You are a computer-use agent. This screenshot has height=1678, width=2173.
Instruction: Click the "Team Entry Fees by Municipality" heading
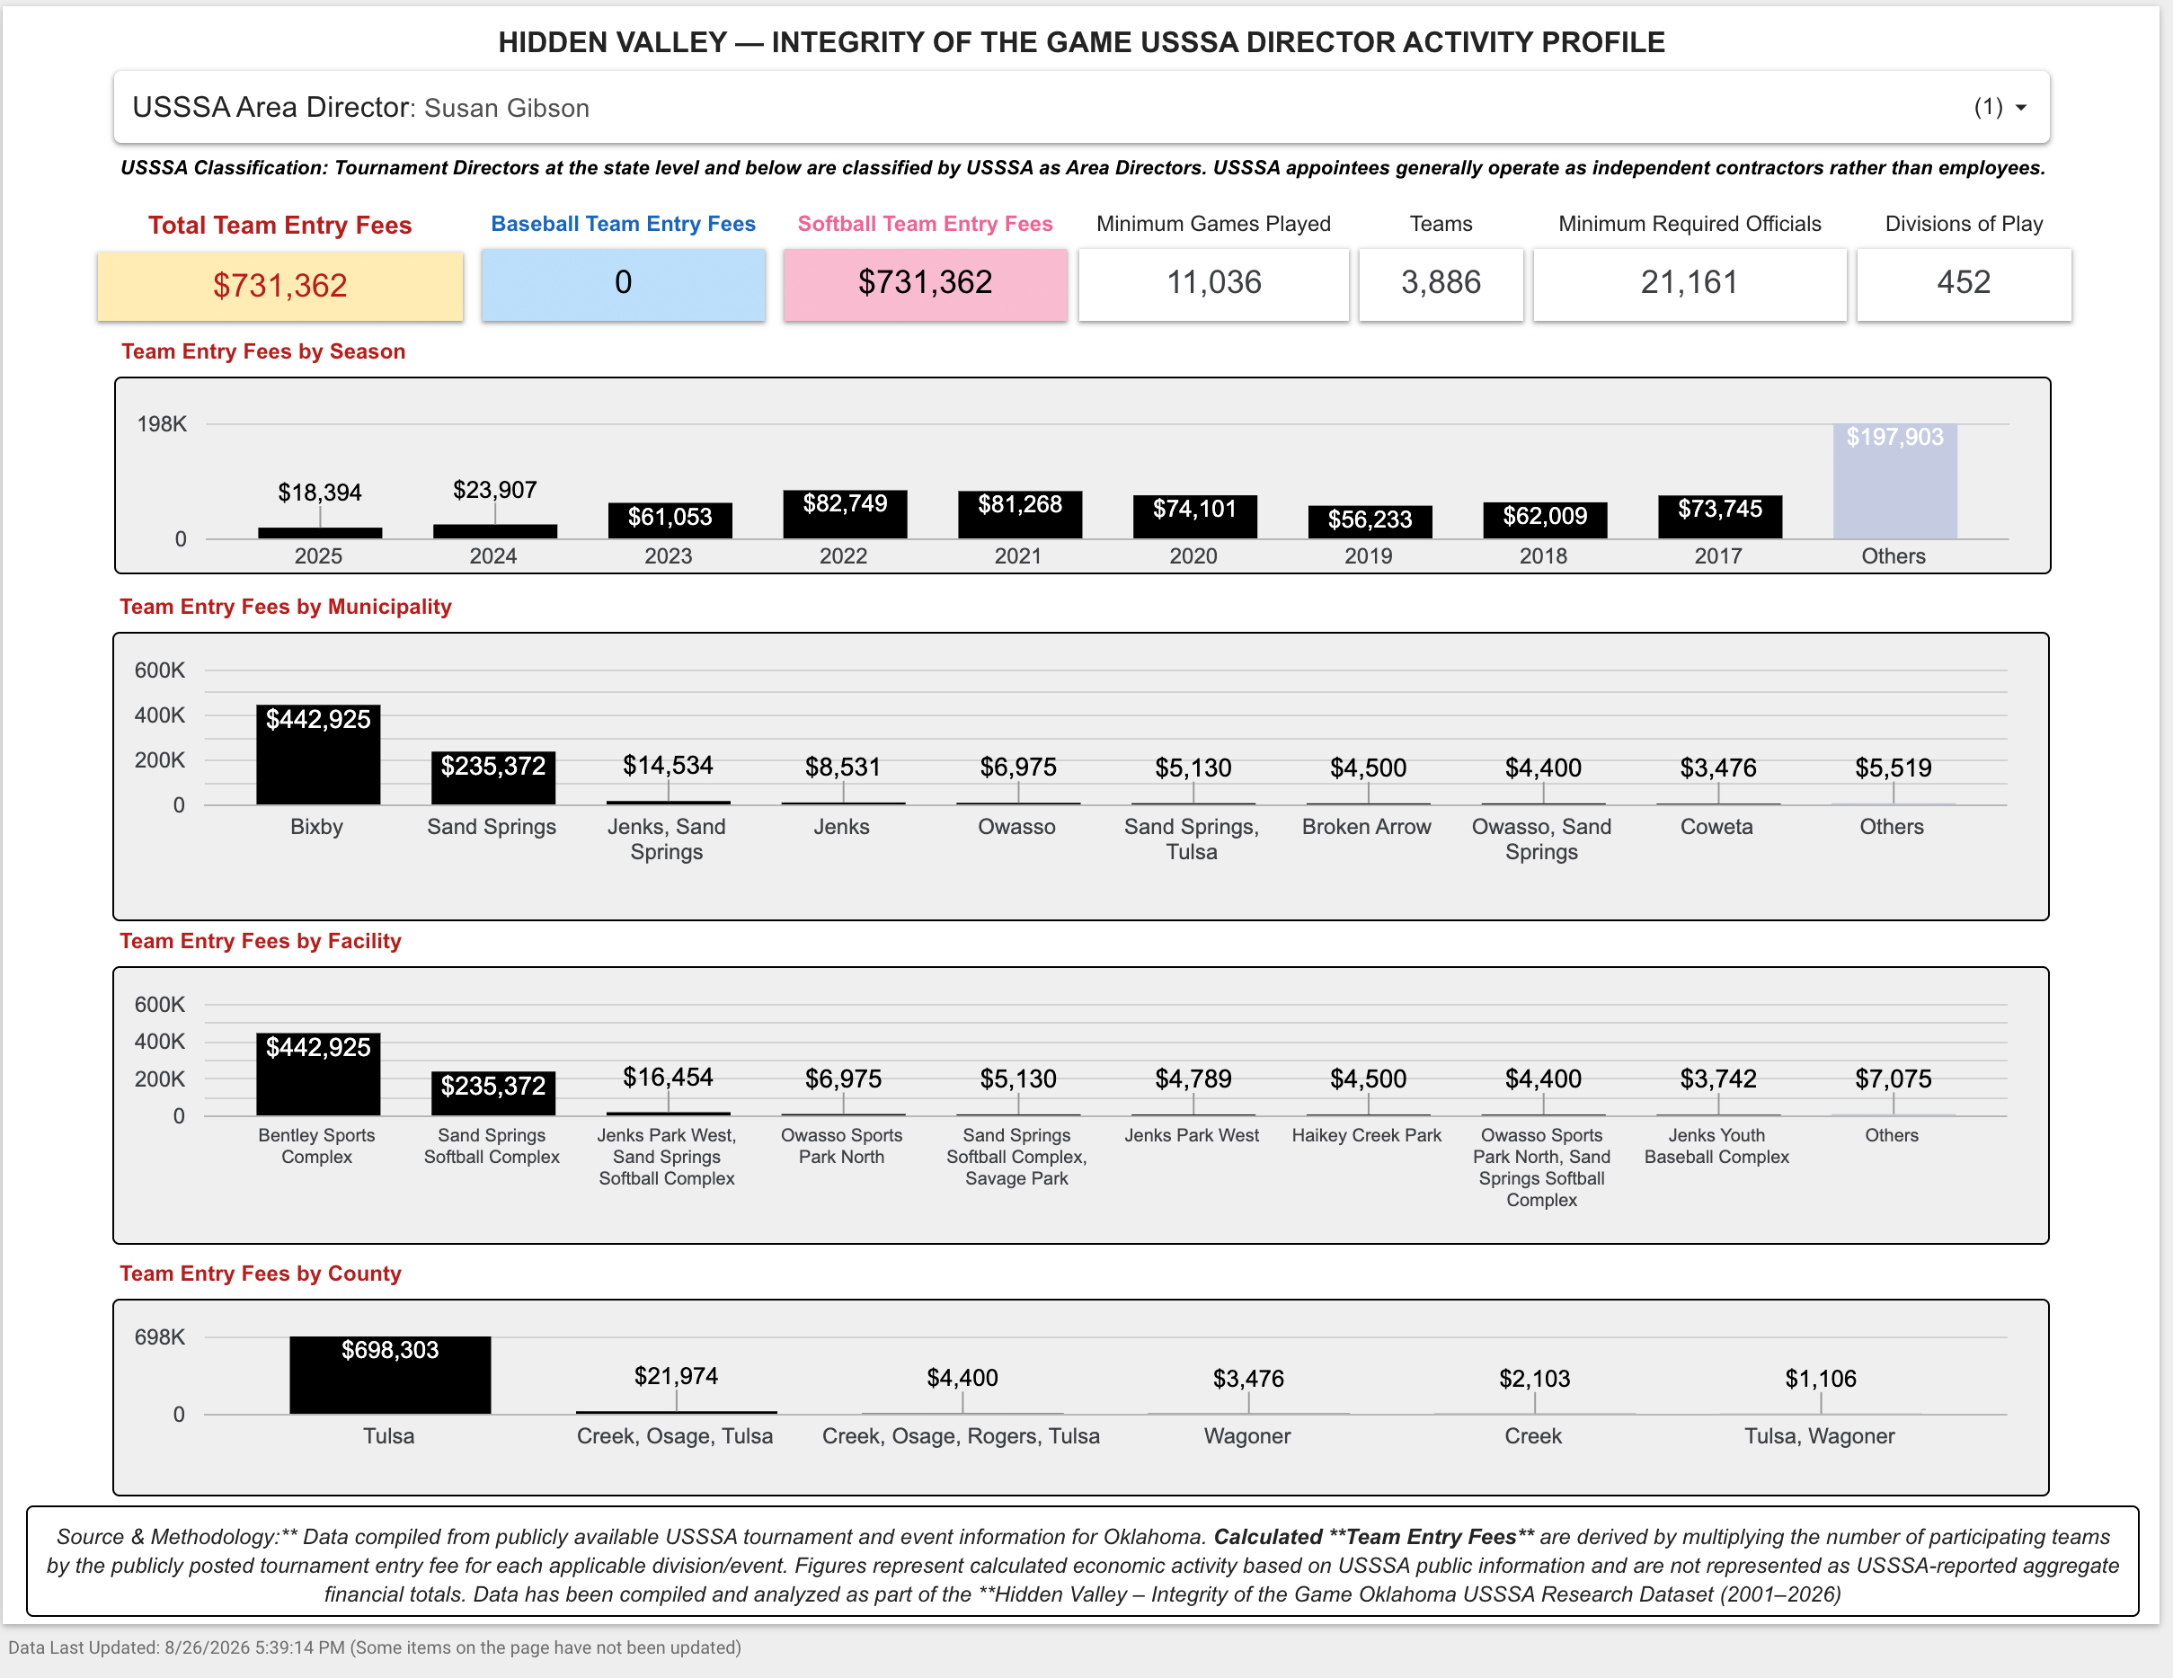click(x=286, y=607)
